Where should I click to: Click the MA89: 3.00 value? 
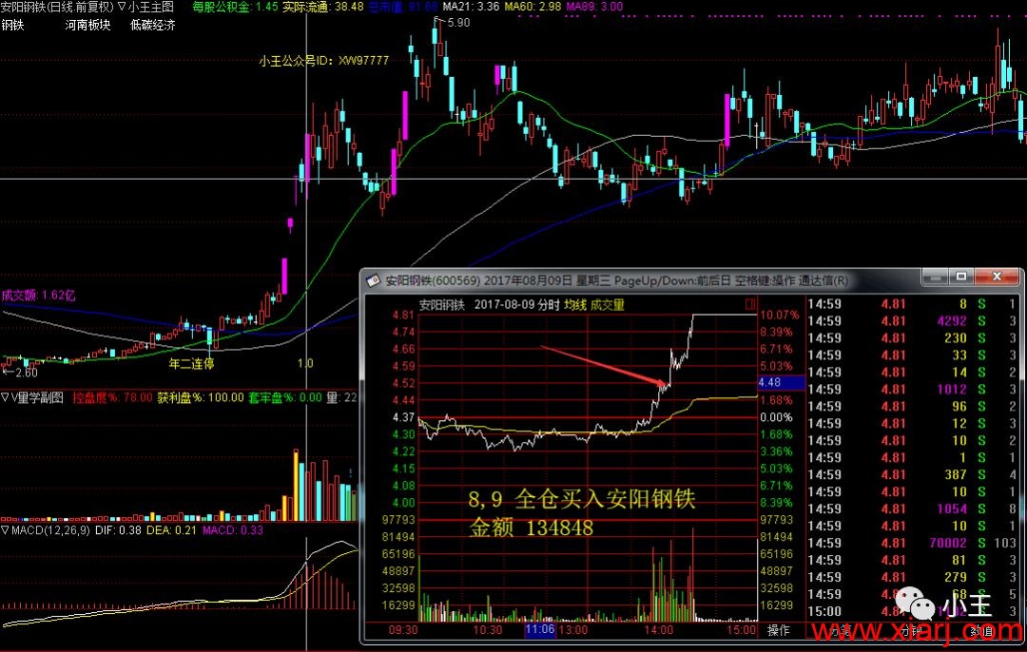[594, 7]
